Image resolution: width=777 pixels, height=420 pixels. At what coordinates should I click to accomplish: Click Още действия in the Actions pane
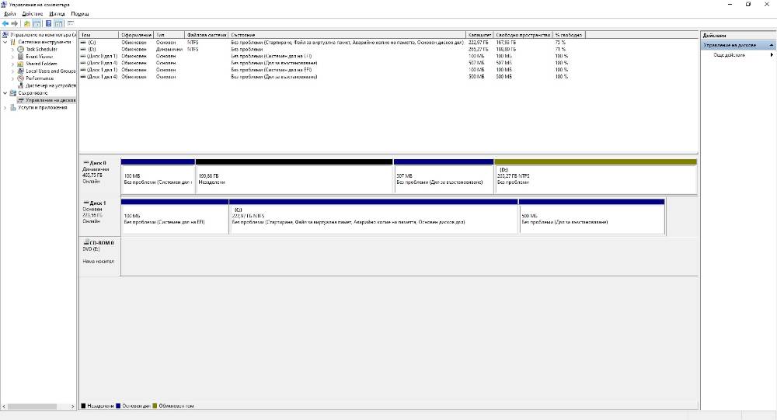coord(729,55)
